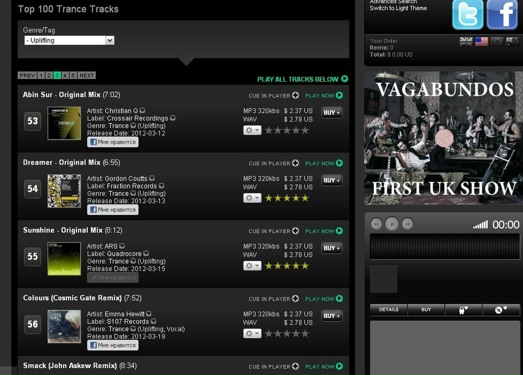Viewport: 523px width, 375px height.
Task: Open the Vagabundos First UK Show banner
Action: [x=443, y=138]
